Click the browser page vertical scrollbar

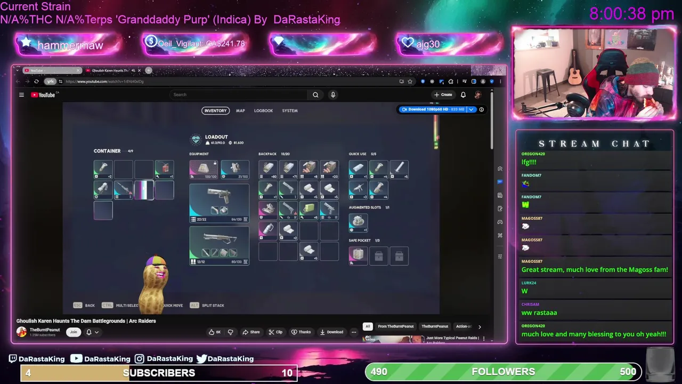pyautogui.click(x=491, y=120)
